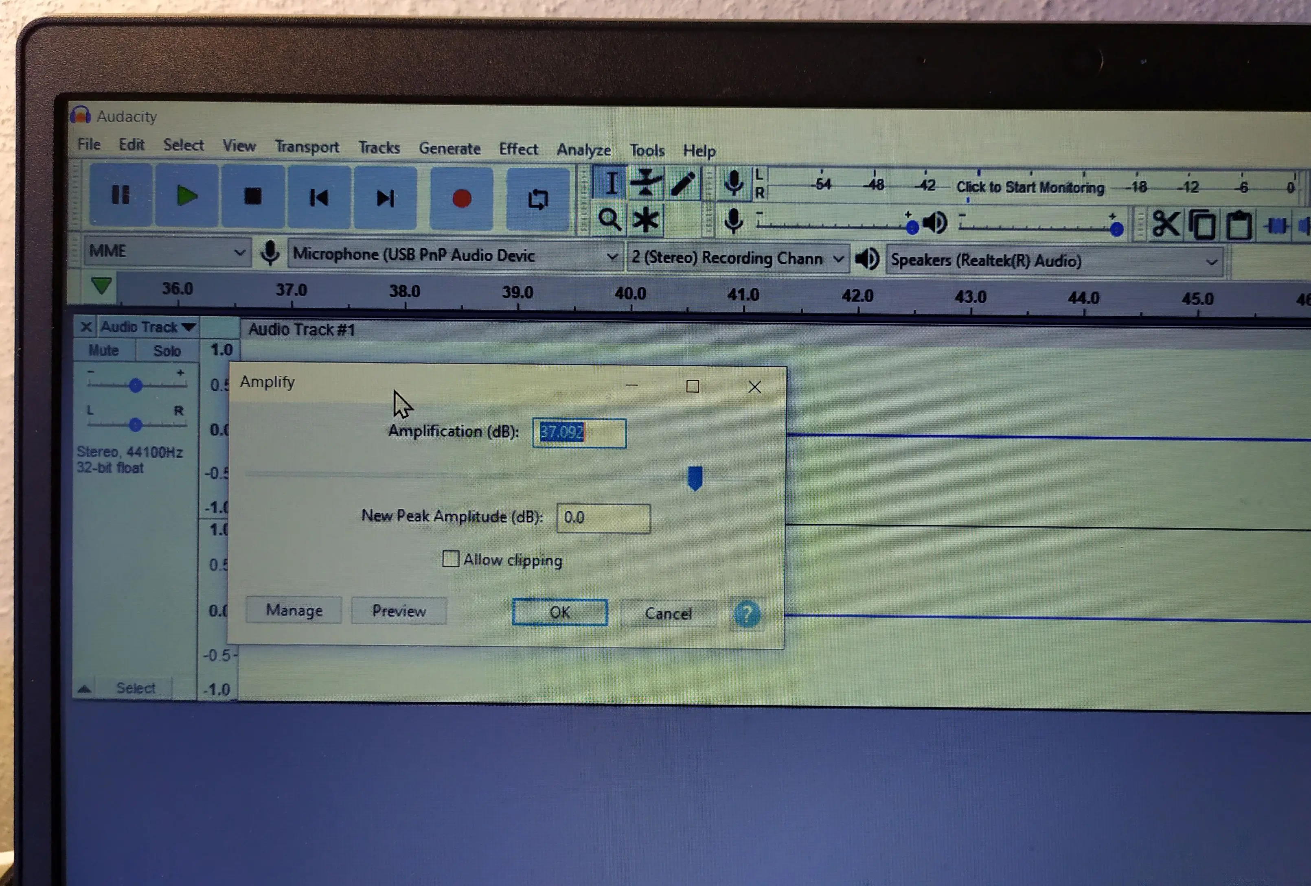This screenshot has width=1311, height=886.
Task: Select the Multi-tool asterisk icon
Action: pos(646,220)
